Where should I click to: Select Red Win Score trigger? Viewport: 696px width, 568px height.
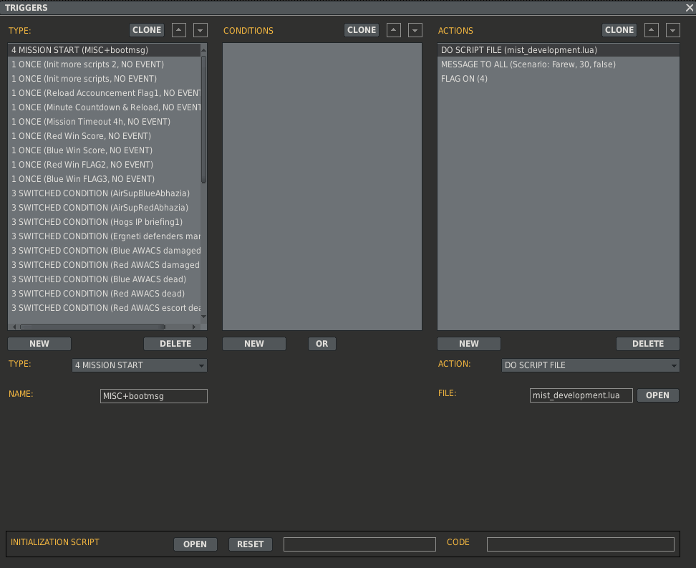pyautogui.click(x=105, y=136)
